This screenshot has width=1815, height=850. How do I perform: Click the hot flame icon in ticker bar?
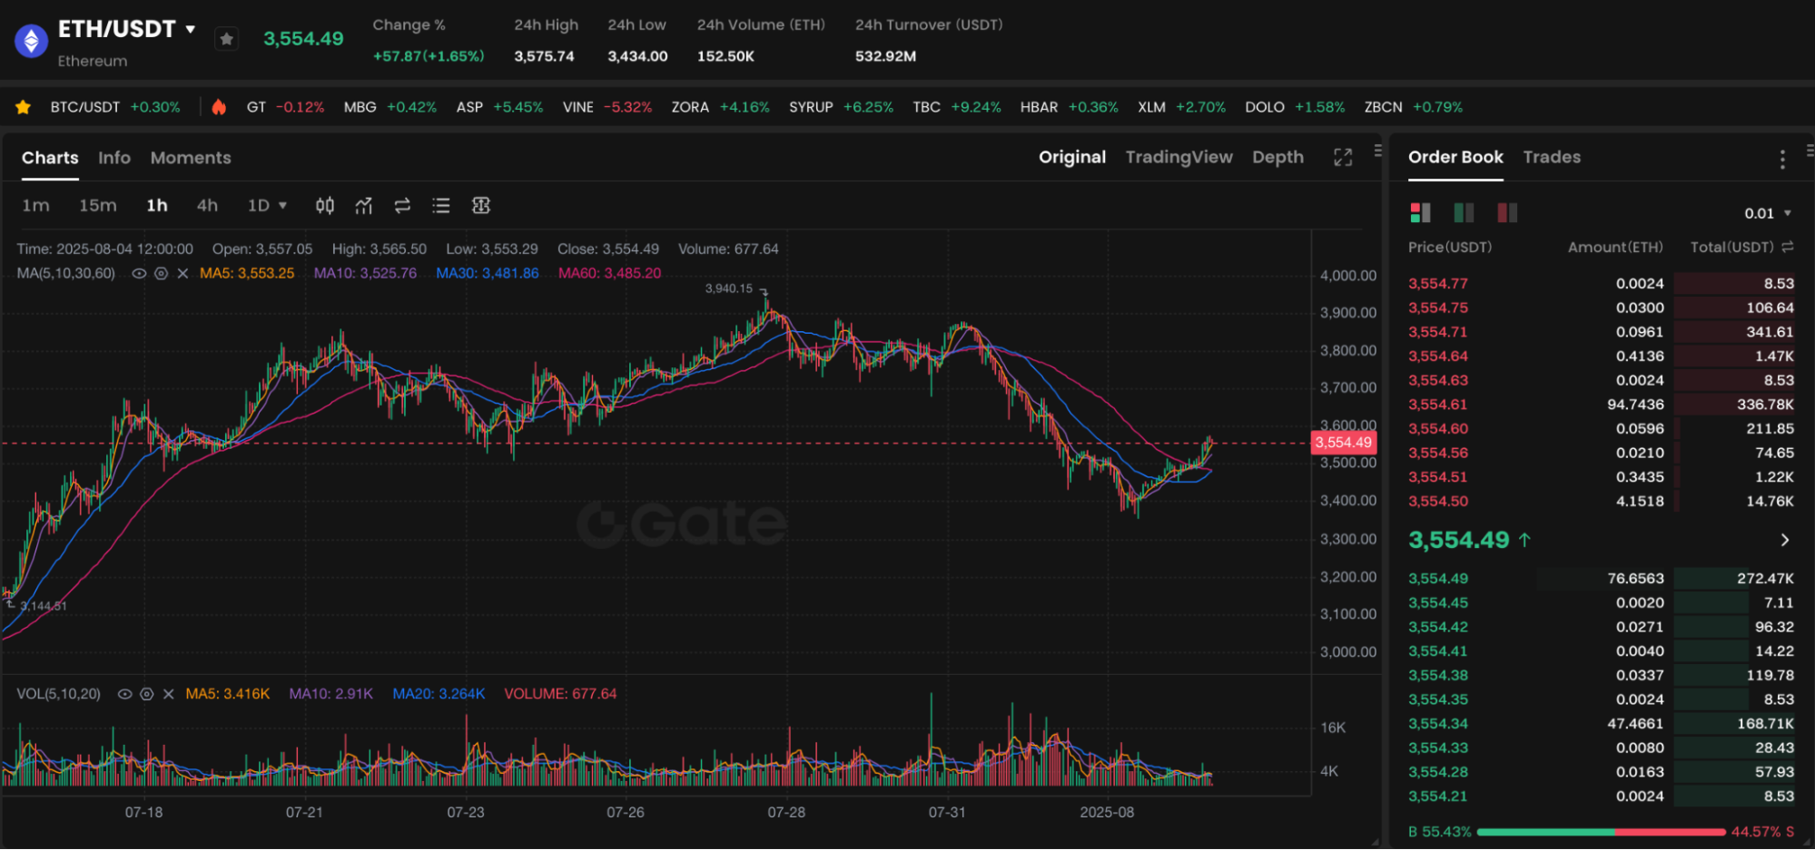click(219, 107)
